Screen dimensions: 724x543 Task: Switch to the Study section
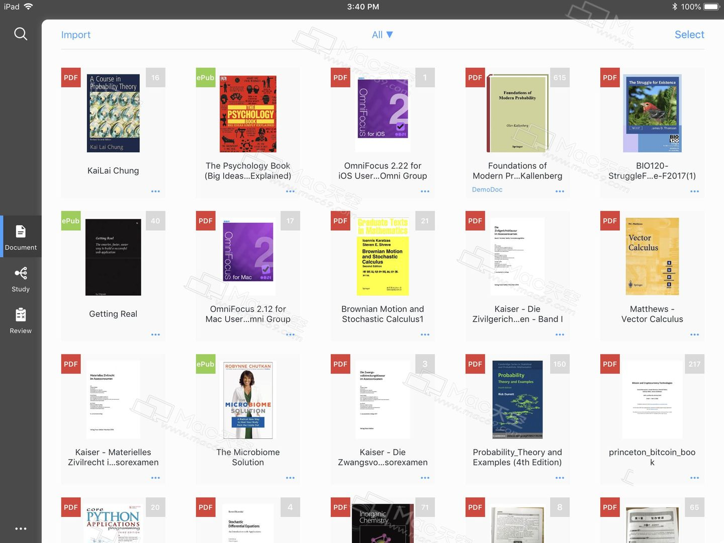click(21, 279)
